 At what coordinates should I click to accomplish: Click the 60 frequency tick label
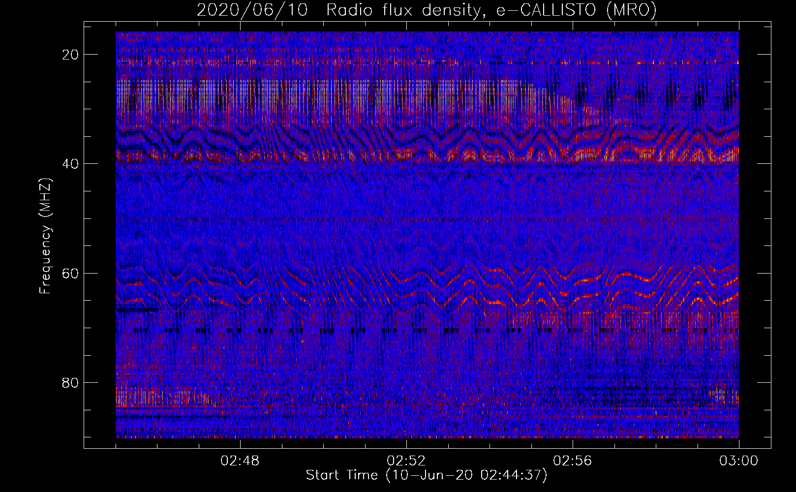pyautogui.click(x=71, y=273)
